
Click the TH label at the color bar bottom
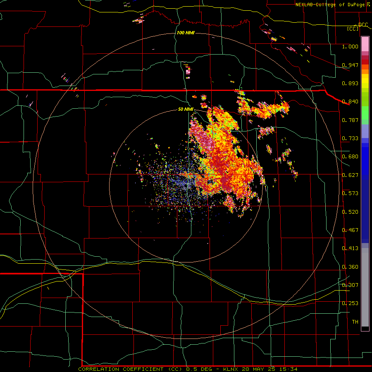(x=355, y=322)
